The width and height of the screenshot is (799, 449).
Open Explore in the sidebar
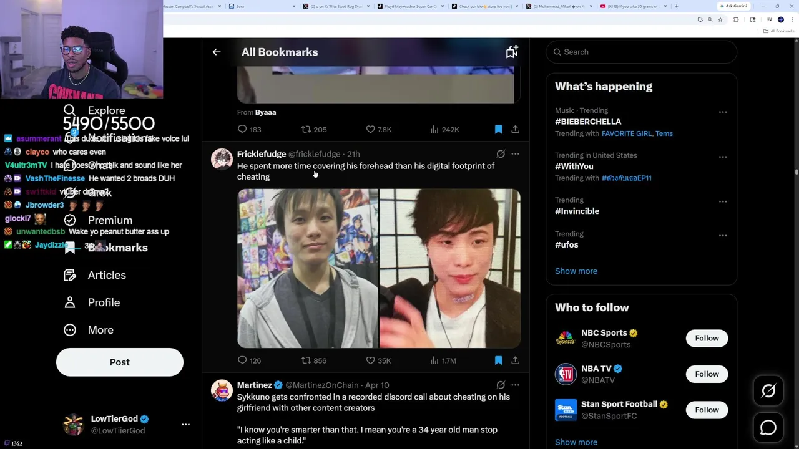[x=95, y=110]
